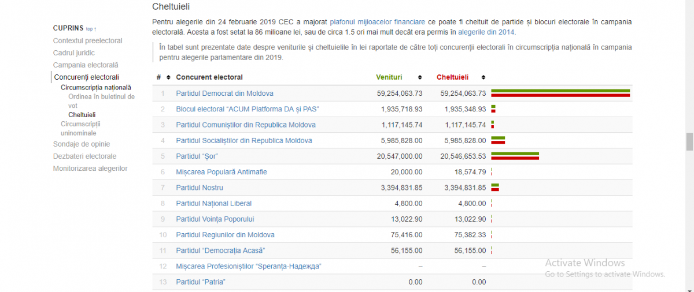Go to Ordinea în buletinul de vot
The height and width of the screenshot is (292, 694).
point(101,101)
